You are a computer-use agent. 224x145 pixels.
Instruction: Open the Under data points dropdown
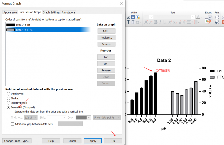click(x=107, y=117)
